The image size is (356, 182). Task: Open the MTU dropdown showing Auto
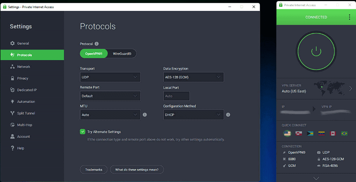(111, 115)
